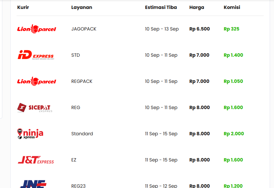Click the Rp 1.200 commission

click(233, 186)
